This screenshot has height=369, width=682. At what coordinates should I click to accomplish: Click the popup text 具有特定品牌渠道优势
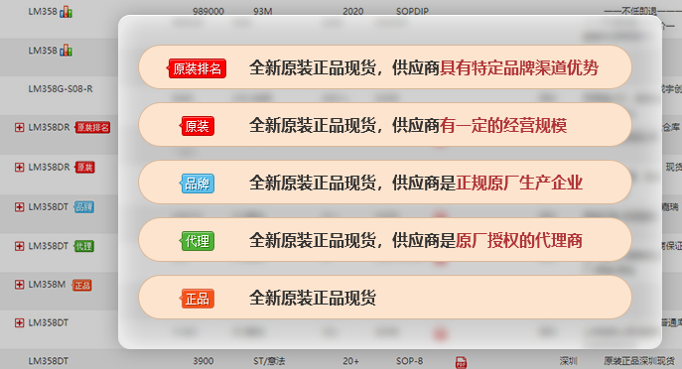coord(519,68)
